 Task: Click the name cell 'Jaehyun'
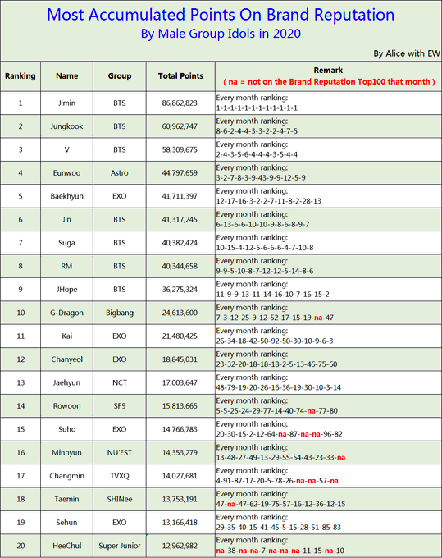67,383
